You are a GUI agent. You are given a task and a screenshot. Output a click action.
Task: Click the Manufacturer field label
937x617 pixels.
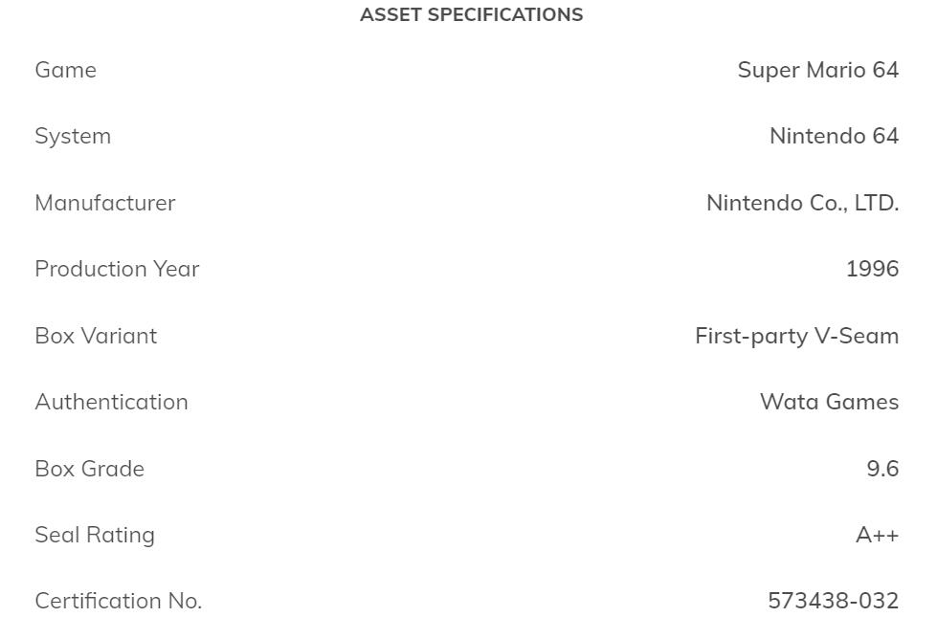(105, 203)
